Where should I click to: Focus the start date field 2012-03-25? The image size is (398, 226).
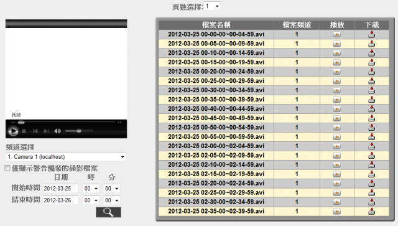tap(60, 189)
